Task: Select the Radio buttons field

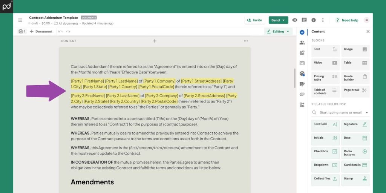Action: 355,153
